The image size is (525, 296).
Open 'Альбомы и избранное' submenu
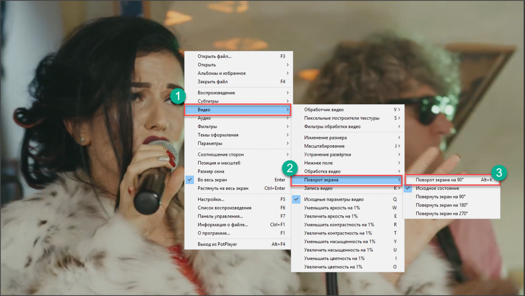(239, 73)
